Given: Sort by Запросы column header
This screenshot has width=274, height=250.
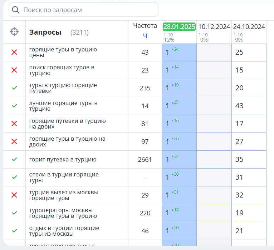Looking at the screenshot, I should click(45, 32).
